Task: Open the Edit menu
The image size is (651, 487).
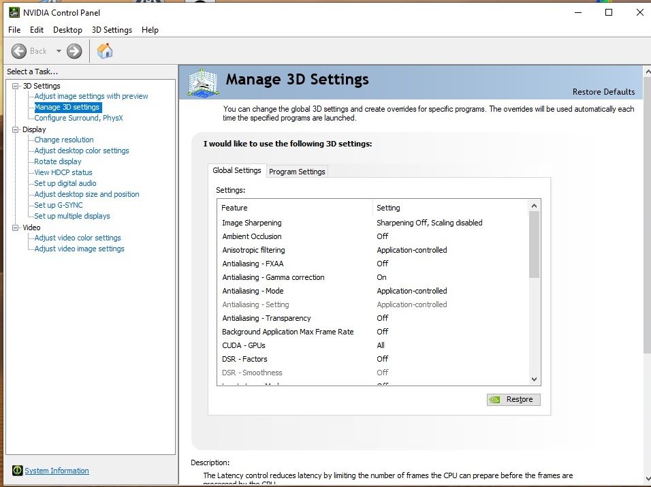Action: [x=37, y=30]
